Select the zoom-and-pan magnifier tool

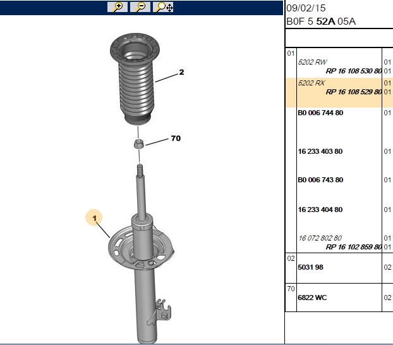pos(163,7)
